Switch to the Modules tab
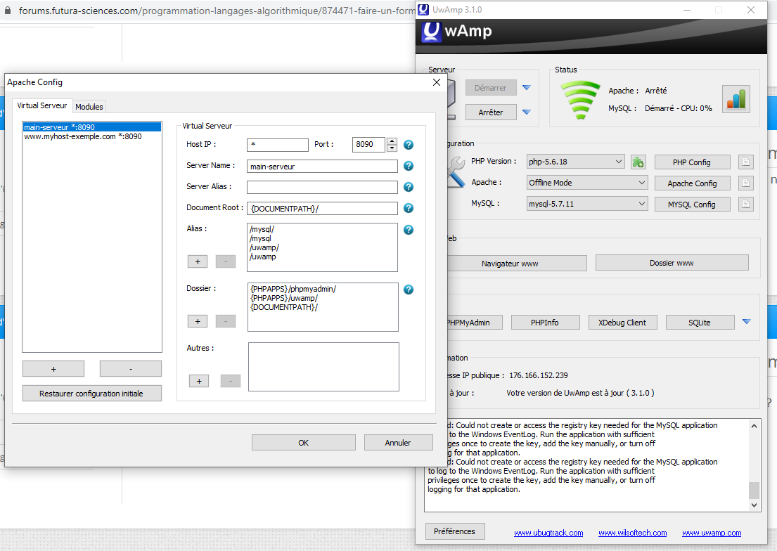The image size is (777, 551). [x=89, y=107]
